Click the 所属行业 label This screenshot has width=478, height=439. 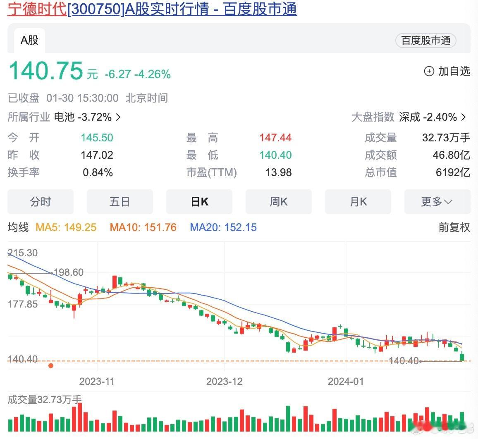[29, 117]
